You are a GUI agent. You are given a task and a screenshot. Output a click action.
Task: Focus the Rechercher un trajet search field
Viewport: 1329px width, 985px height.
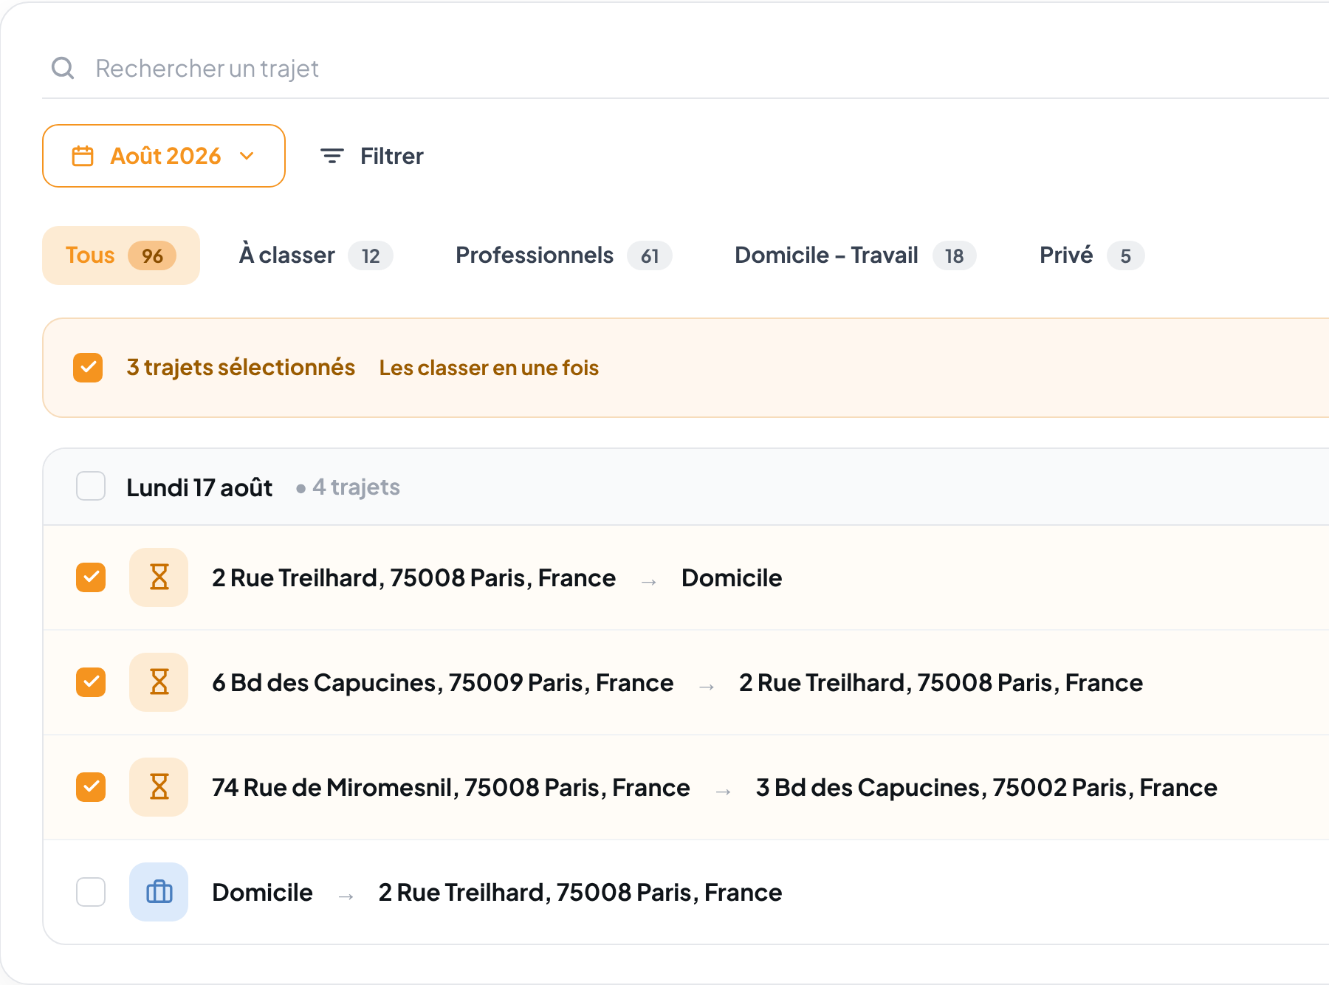click(x=685, y=68)
